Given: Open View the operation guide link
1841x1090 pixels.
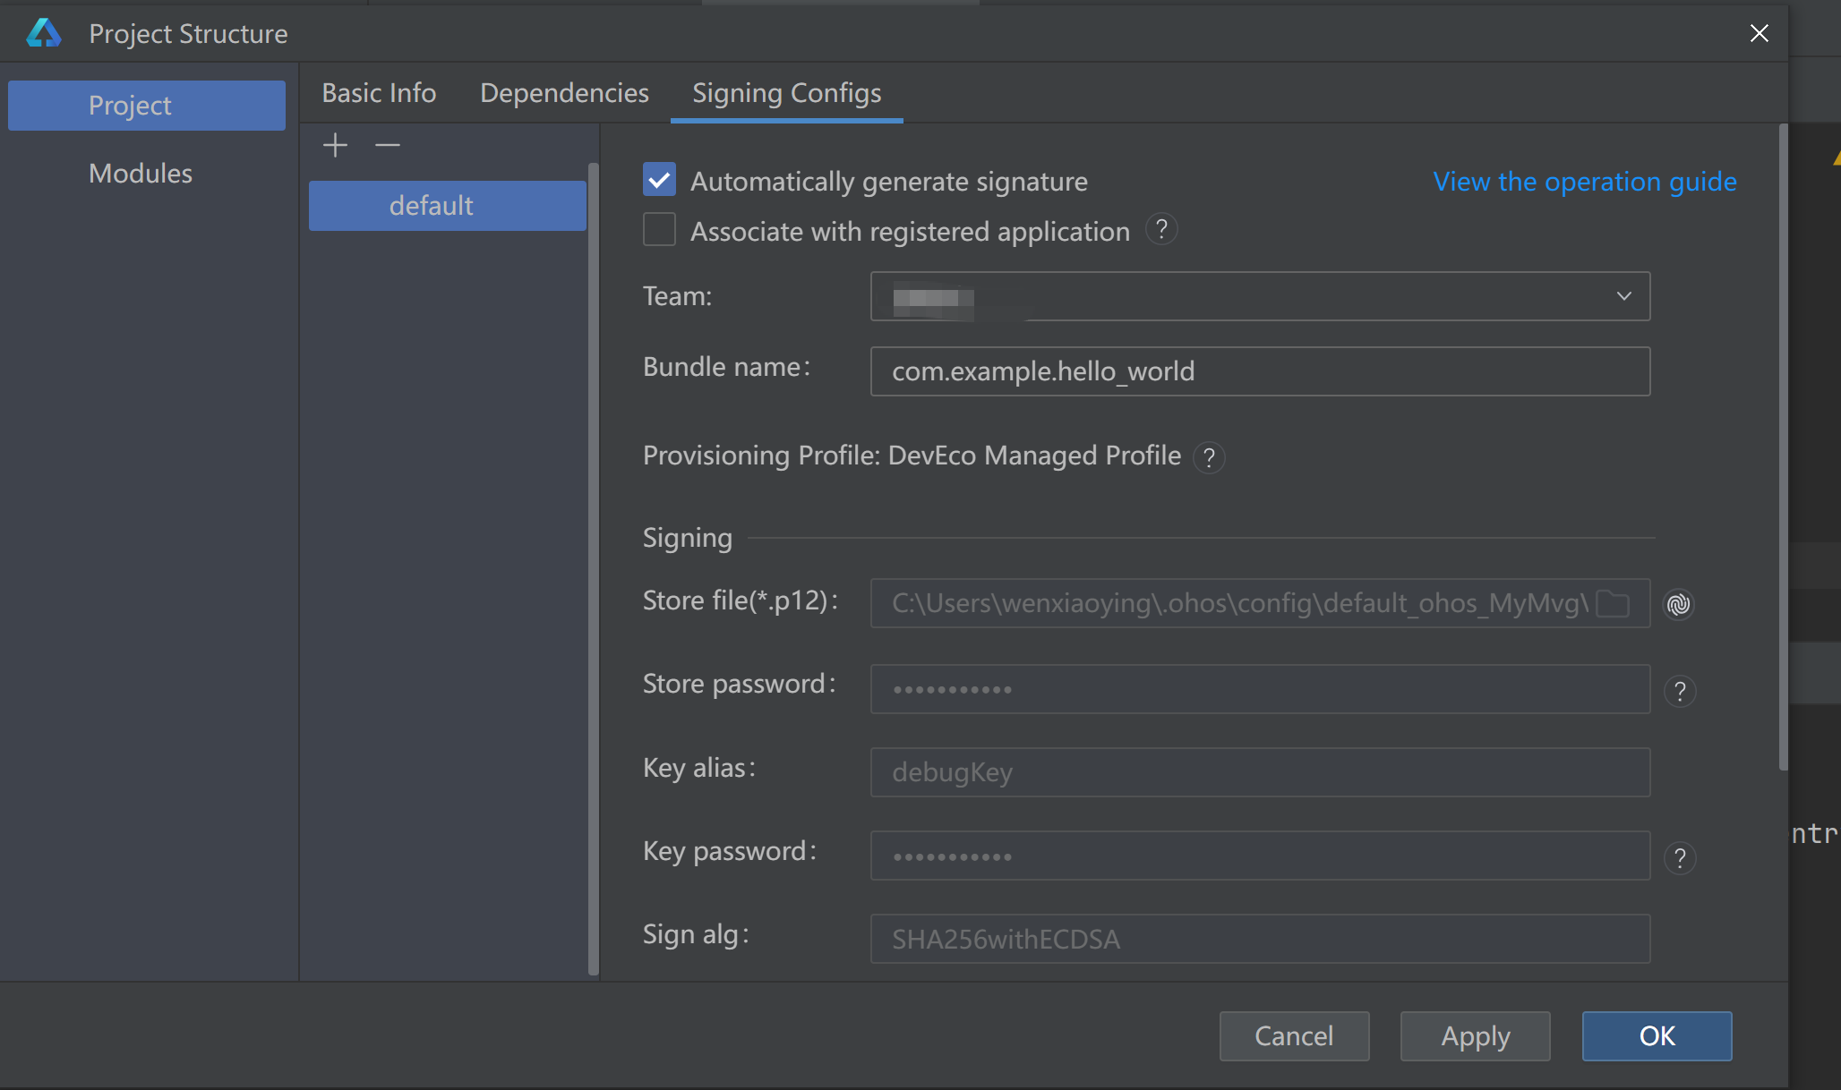Looking at the screenshot, I should [x=1584, y=182].
